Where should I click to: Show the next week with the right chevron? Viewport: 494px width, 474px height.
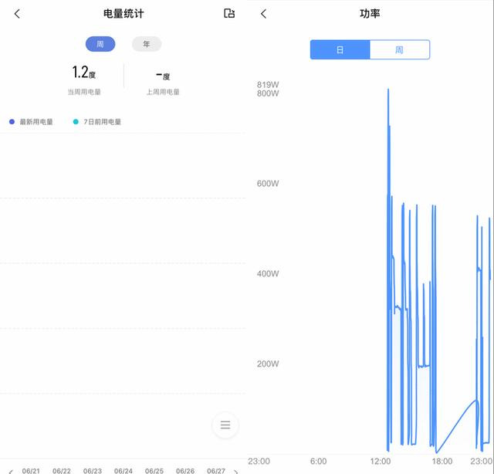click(236, 472)
